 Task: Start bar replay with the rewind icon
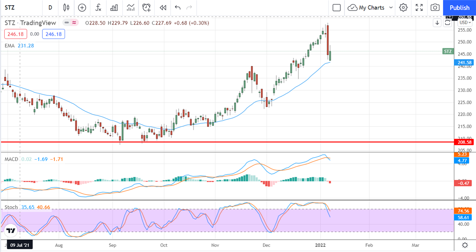pos(163,8)
